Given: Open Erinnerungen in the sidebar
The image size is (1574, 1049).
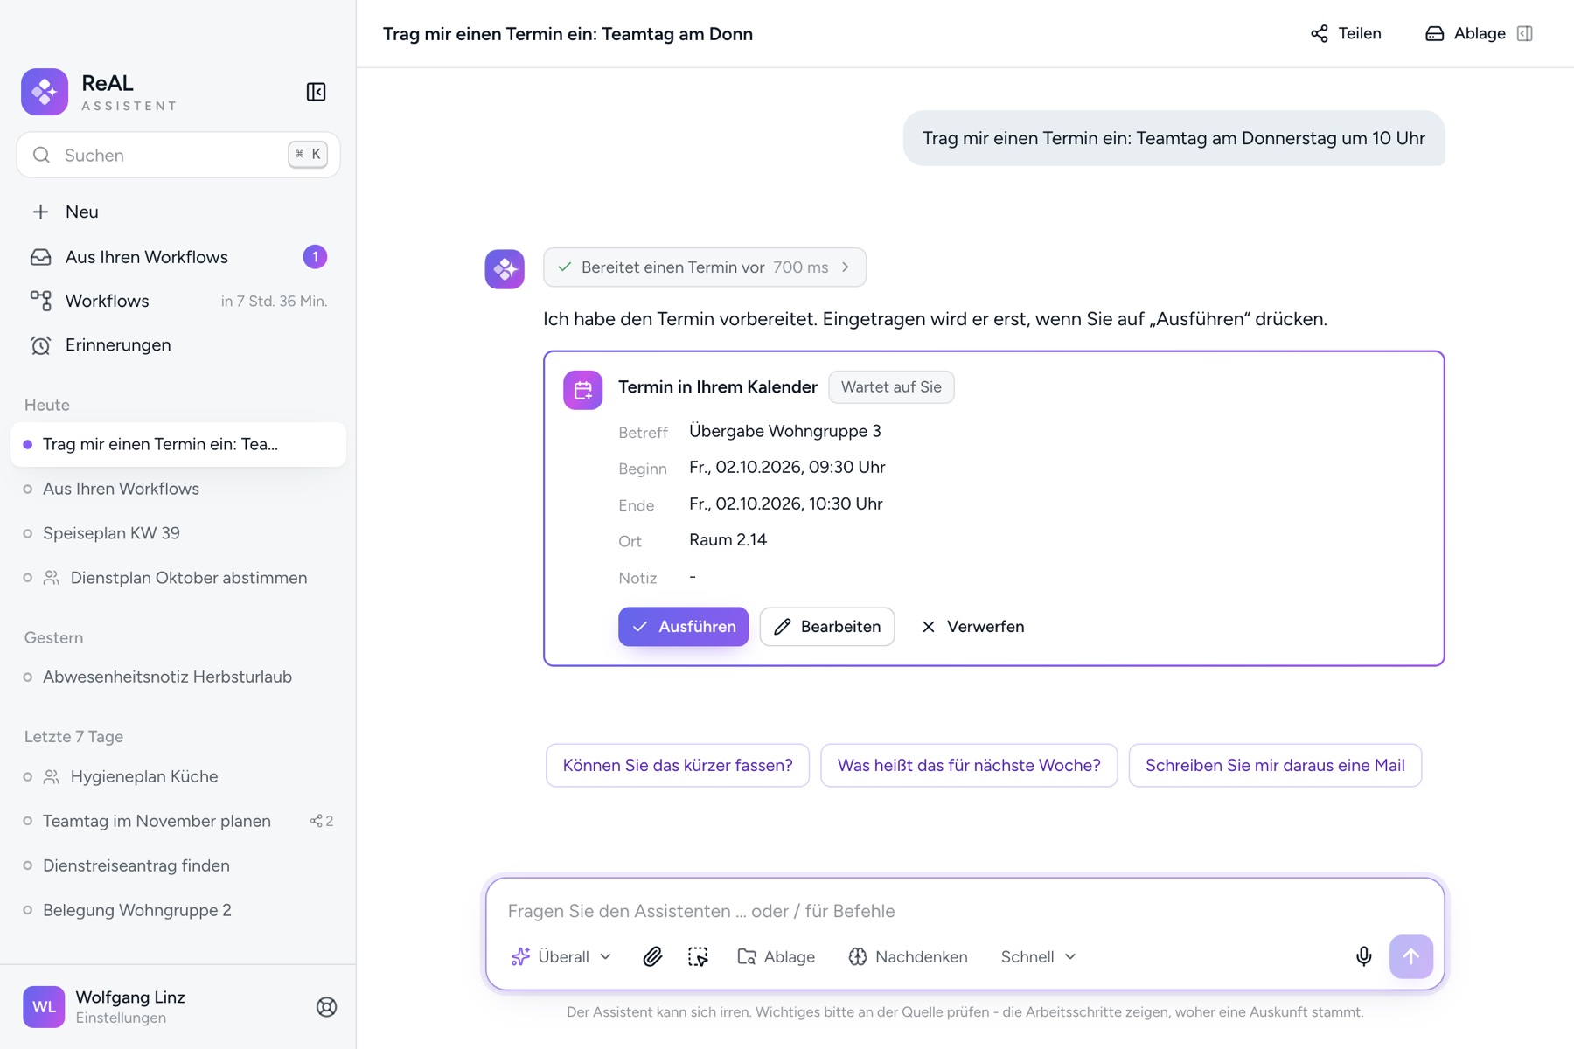Looking at the screenshot, I should coord(178,345).
